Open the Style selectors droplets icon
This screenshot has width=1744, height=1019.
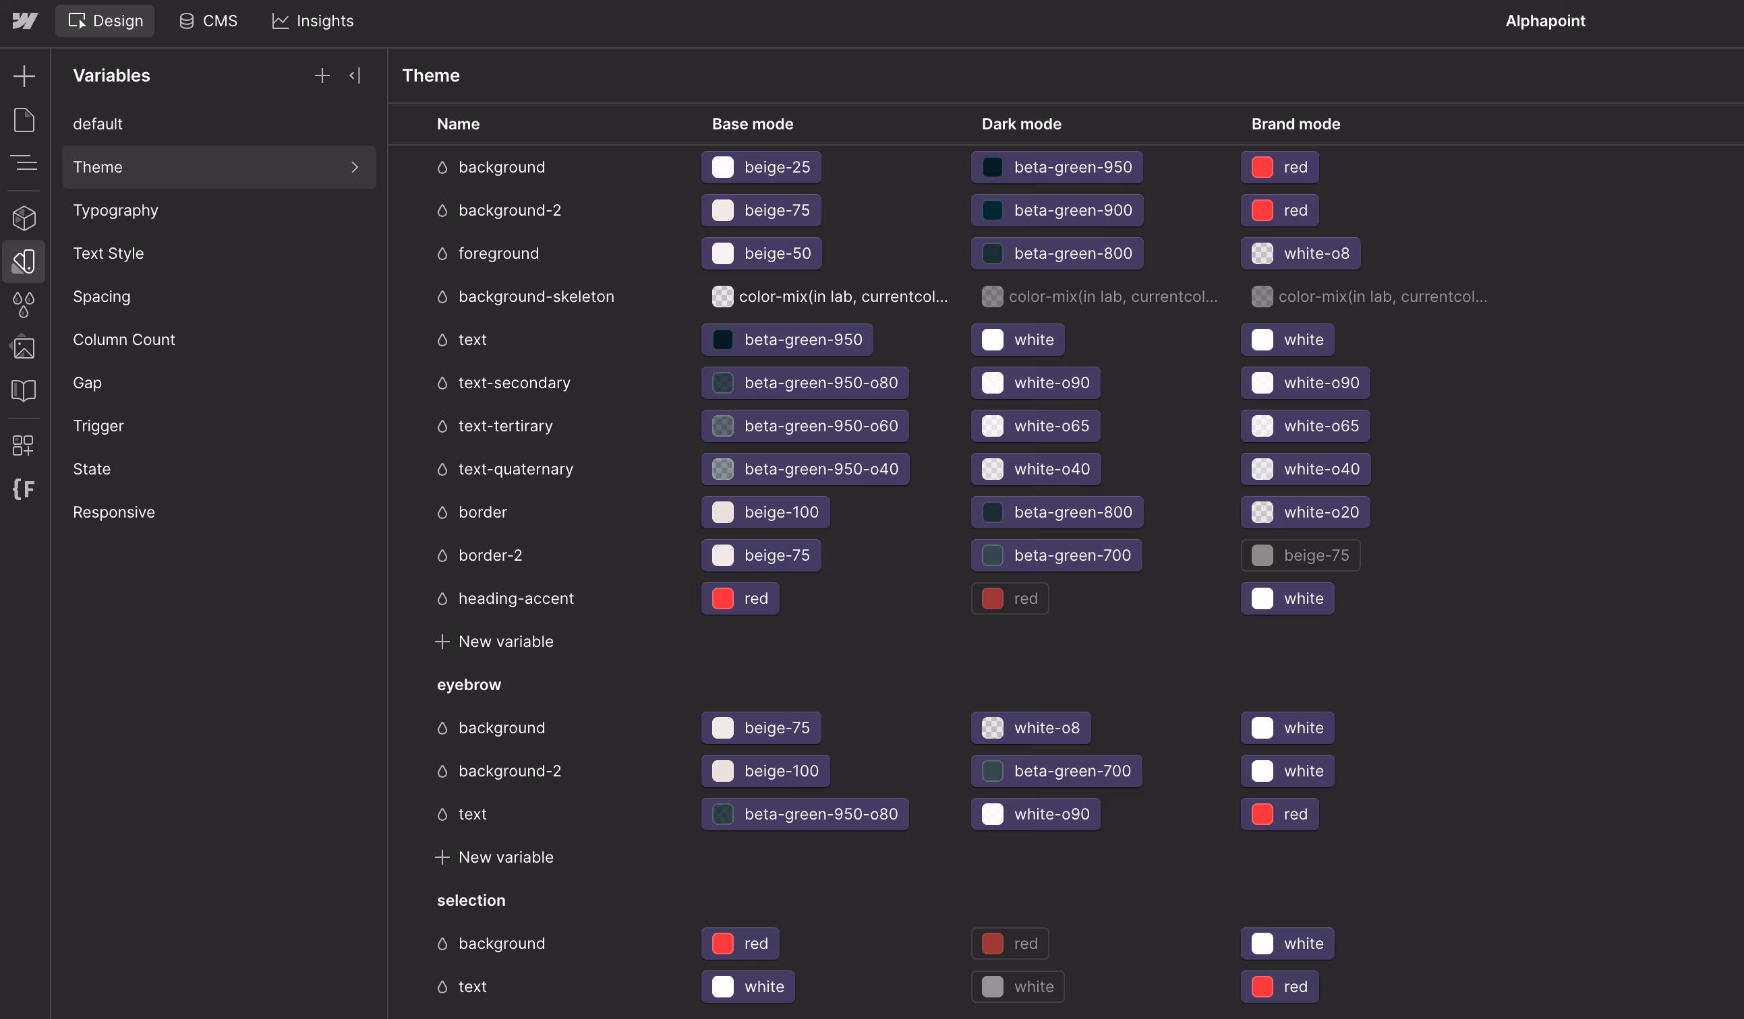pos(24,305)
